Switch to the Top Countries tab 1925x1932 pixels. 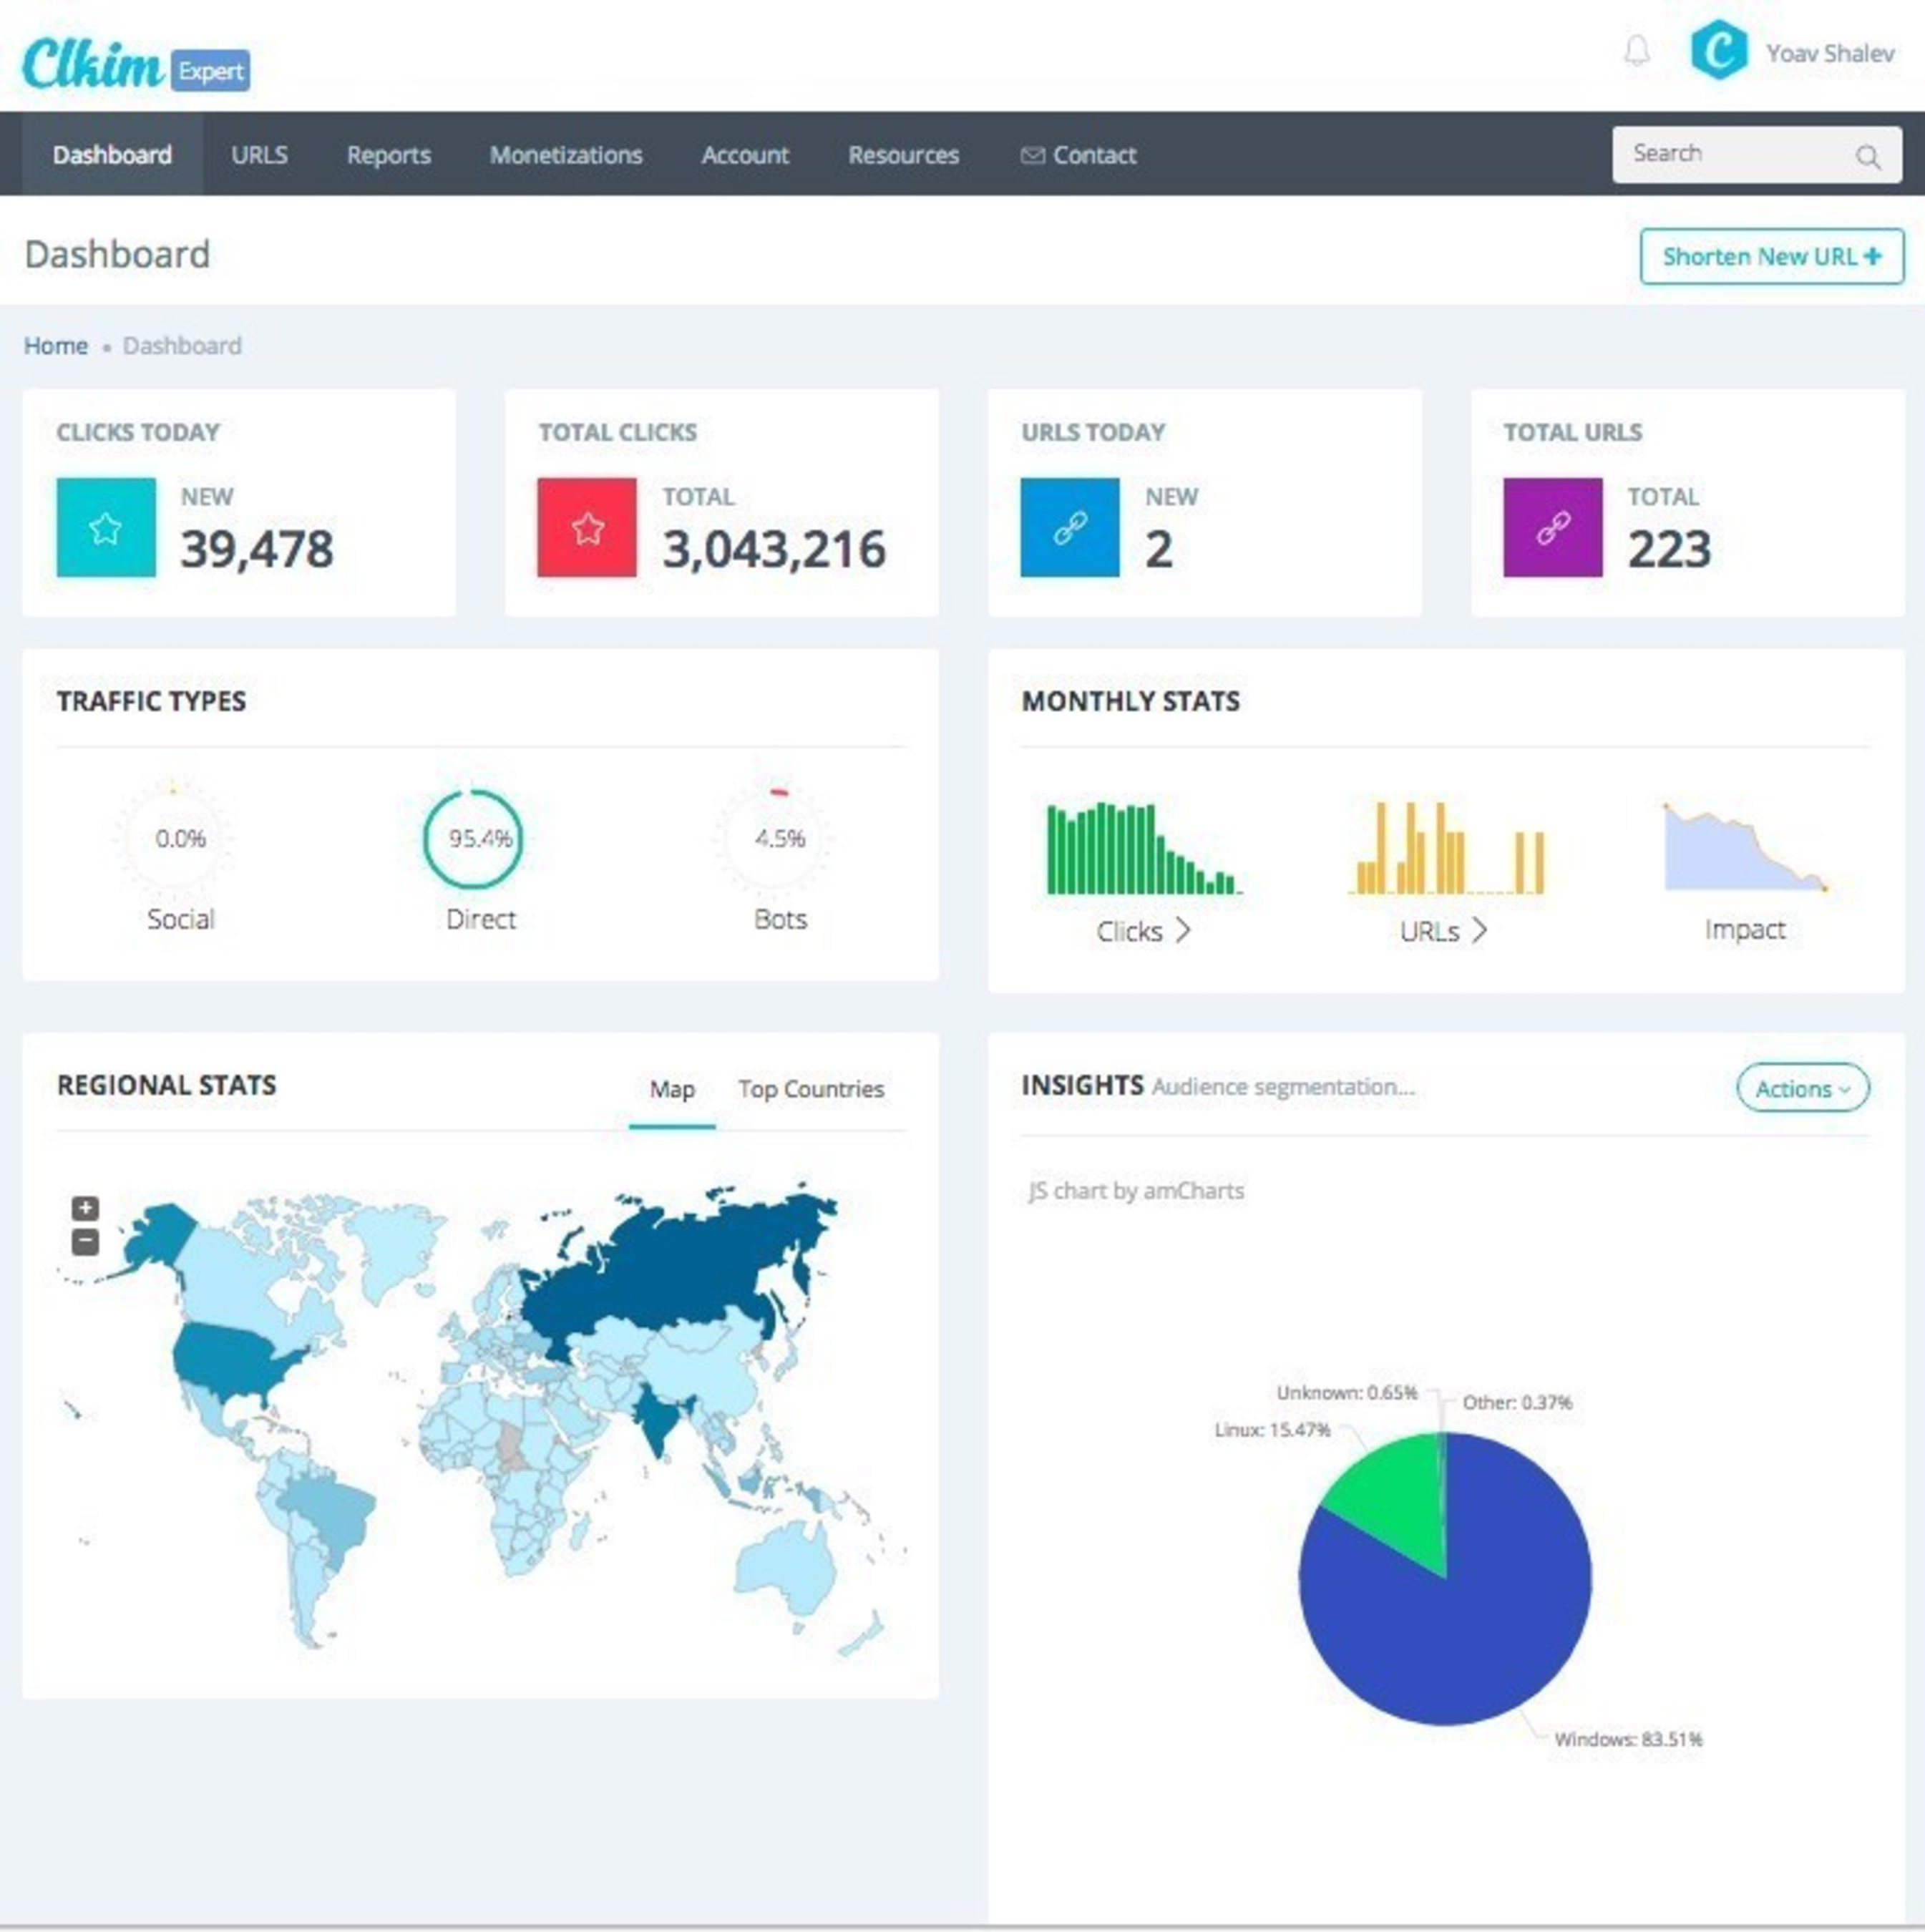click(x=811, y=1089)
